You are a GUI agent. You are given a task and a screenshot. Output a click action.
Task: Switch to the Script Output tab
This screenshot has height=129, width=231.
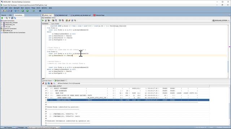tap(48, 81)
